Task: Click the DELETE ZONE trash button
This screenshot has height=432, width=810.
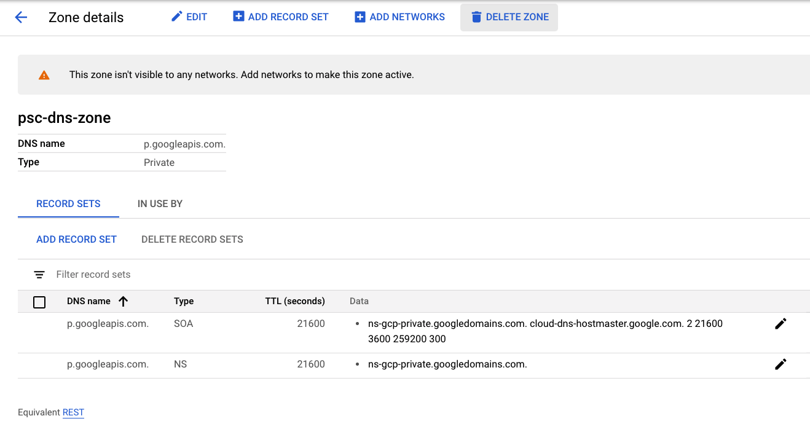Action: pyautogui.click(x=509, y=17)
